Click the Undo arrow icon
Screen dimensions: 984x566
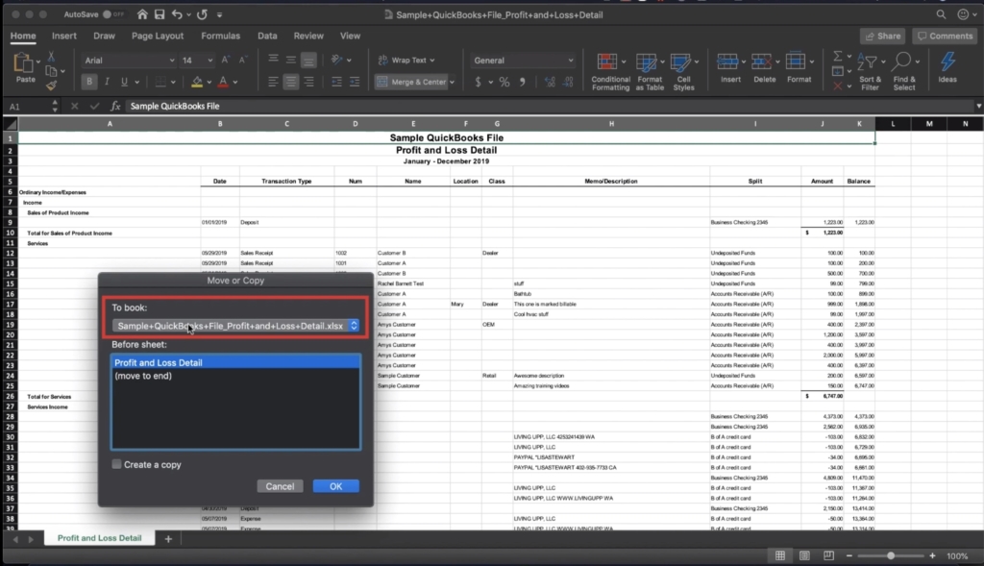177,14
